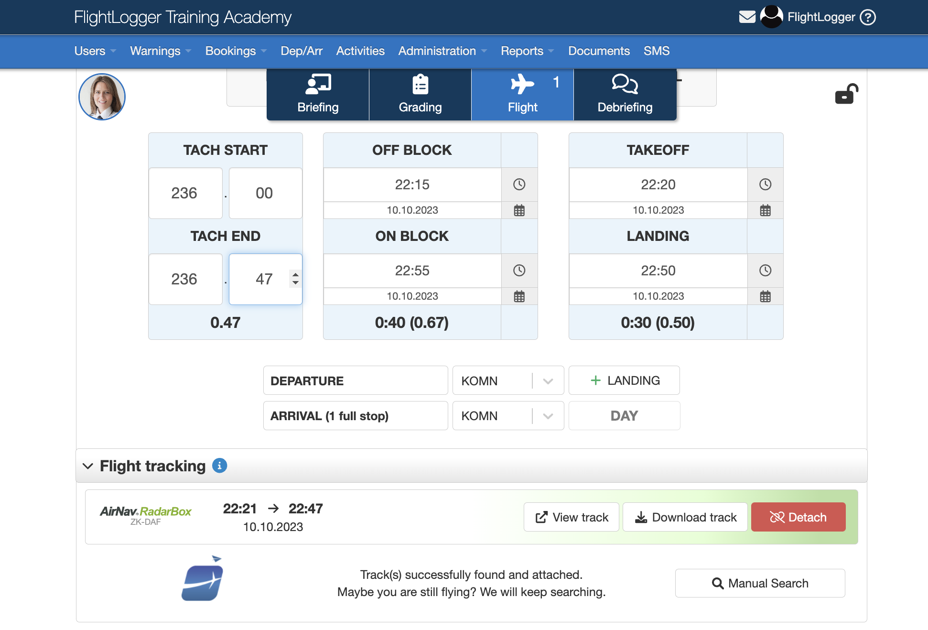Screen dimensions: 928x630
Task: Click the clock icon beside LANDING time
Action: pyautogui.click(x=765, y=270)
